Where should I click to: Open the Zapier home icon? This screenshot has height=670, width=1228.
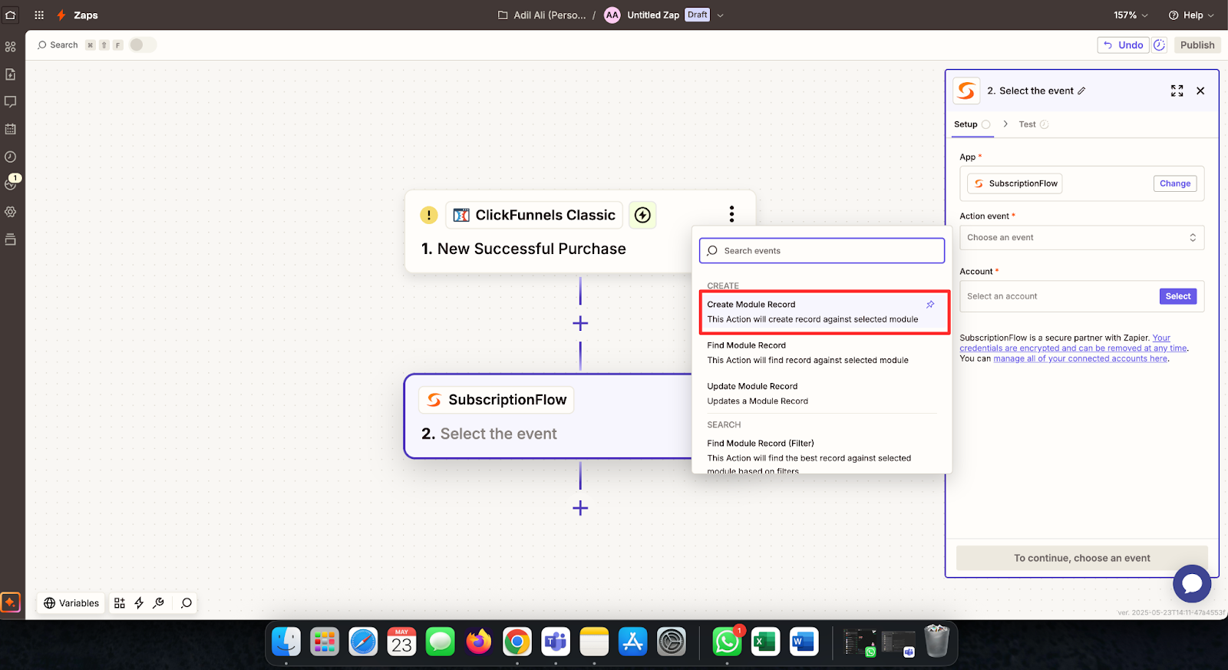(x=11, y=15)
